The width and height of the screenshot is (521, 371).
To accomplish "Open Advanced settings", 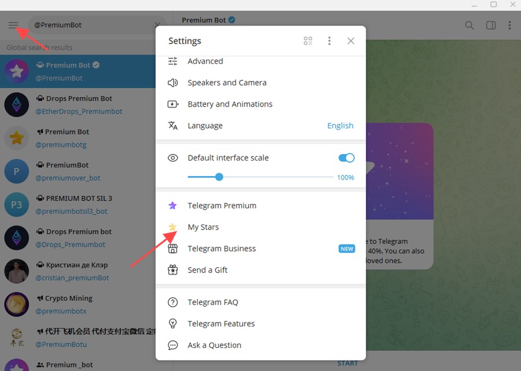I will click(x=260, y=61).
